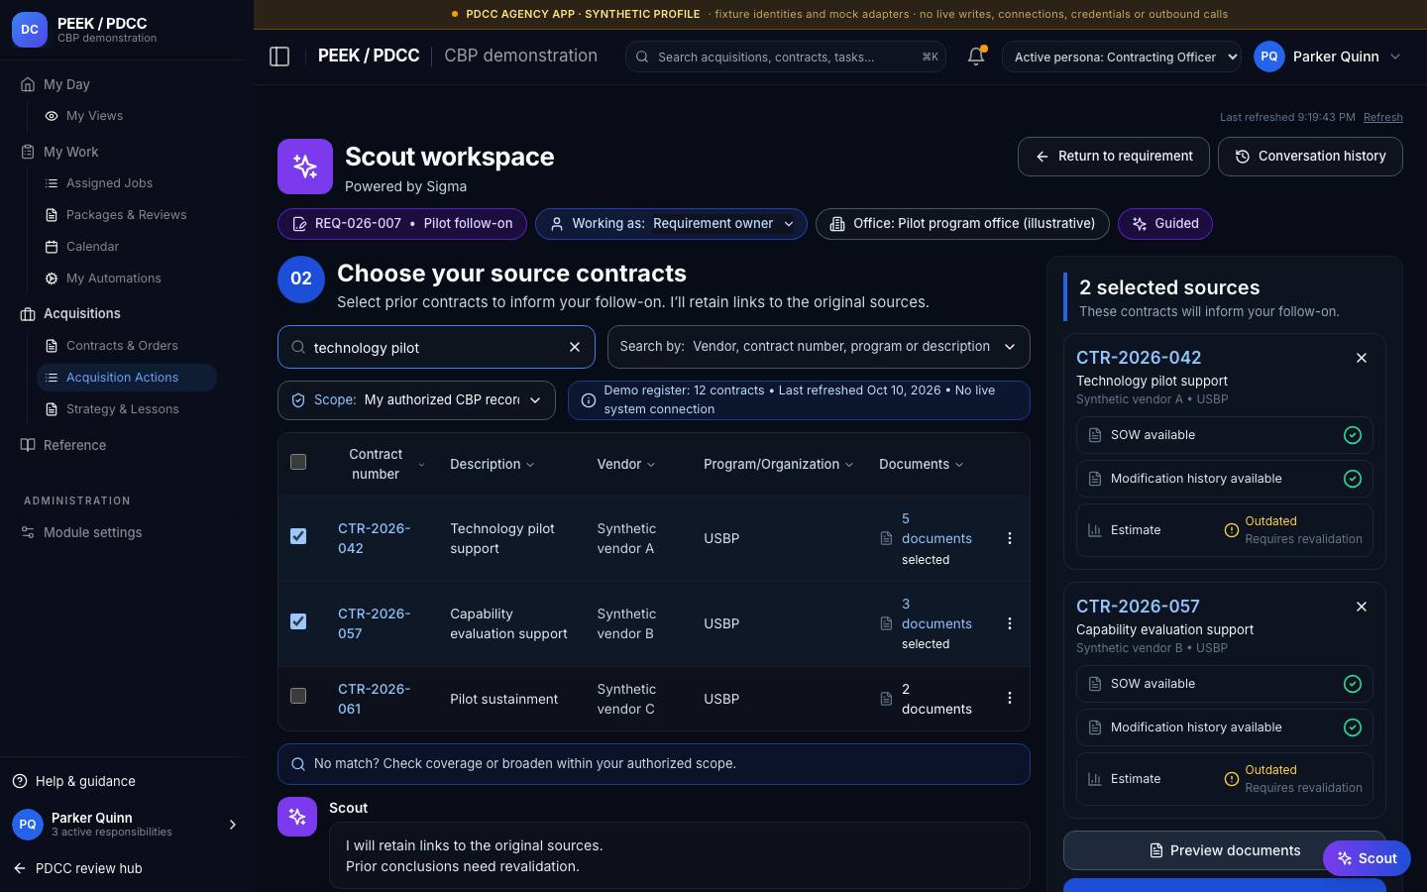Check the select-all contracts checkbox
The image size is (1427, 892).
(x=298, y=462)
